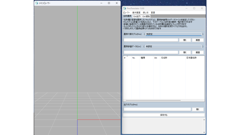
Task: Click the 未設定 name field of 置換対象モデル
Action: (173, 34)
